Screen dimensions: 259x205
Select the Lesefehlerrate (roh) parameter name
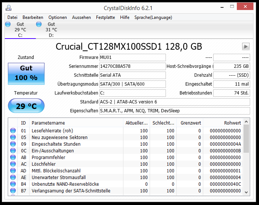[x=52, y=130]
